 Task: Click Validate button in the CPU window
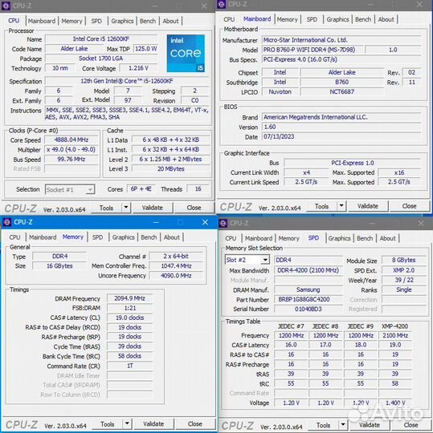tap(153, 208)
